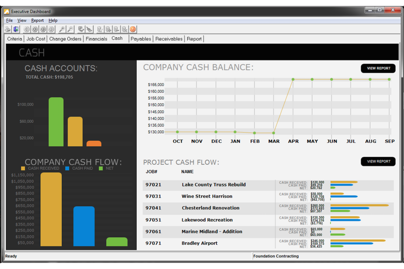This screenshot has height=269, width=404.
Task: Switch to the Criteria tab
Action: 14,39
